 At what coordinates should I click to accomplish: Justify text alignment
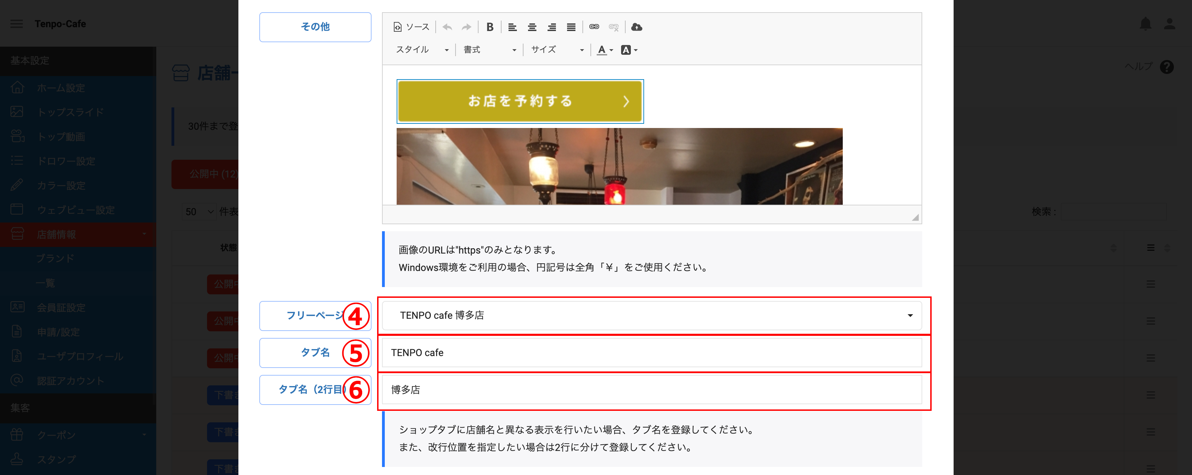coord(571,27)
